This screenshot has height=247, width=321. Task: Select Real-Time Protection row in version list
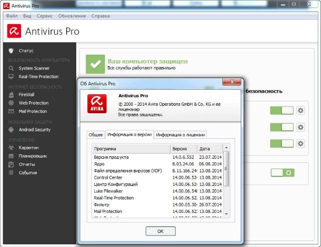coord(157,198)
